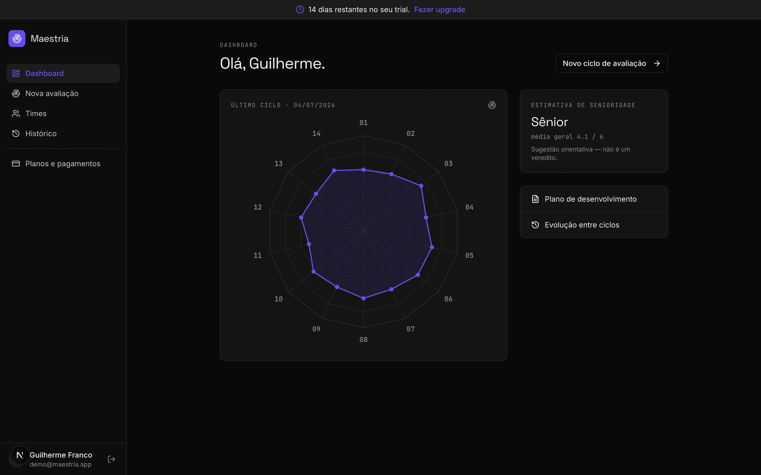This screenshot has height=475, width=761.
Task: Click the Sênior seniority heading
Action: [549, 122]
